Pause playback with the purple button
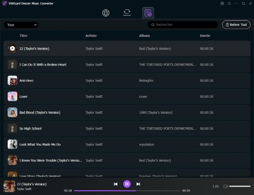 [127, 184]
